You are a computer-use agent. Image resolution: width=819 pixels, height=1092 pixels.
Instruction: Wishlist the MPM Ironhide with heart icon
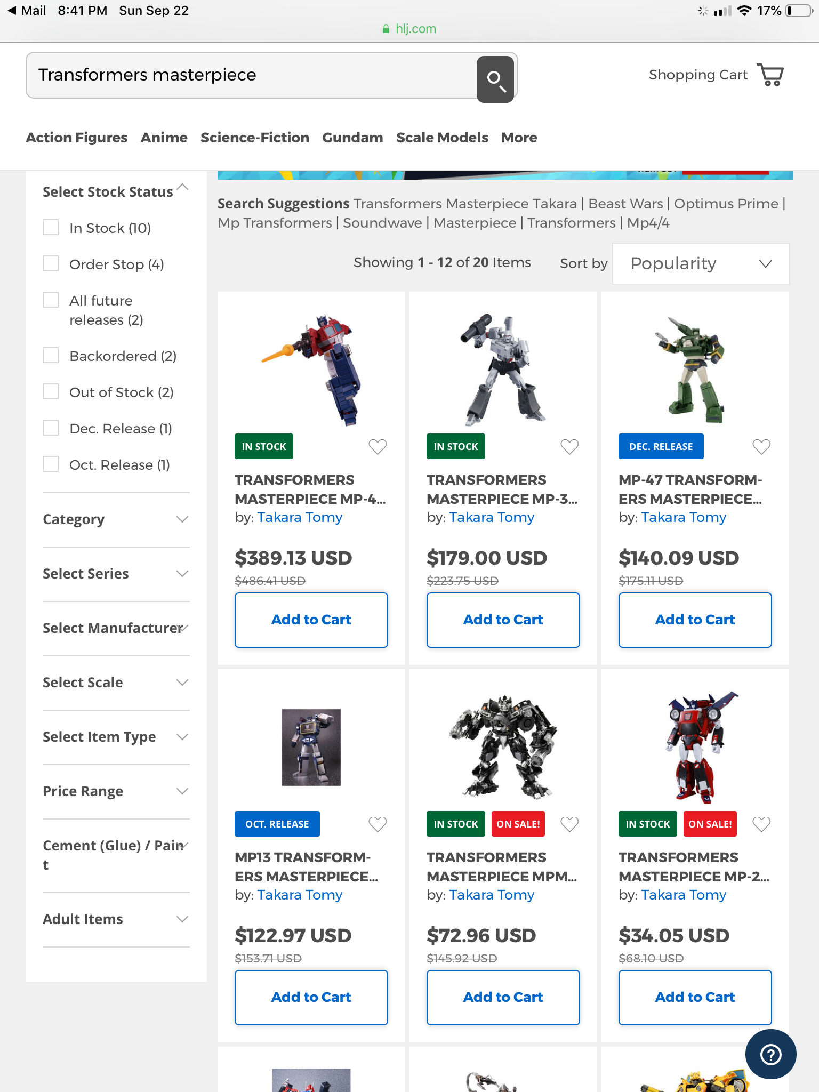pyautogui.click(x=569, y=824)
